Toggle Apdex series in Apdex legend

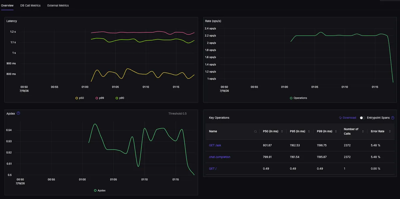click(x=100, y=190)
